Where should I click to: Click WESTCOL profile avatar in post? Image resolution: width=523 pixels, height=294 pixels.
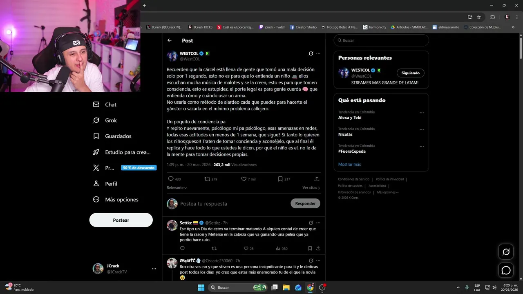pos(172,56)
